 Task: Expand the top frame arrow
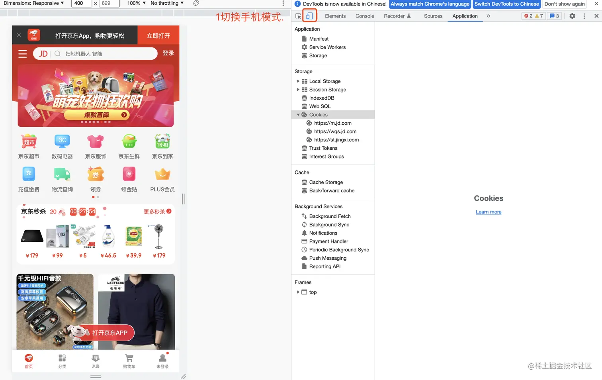pos(298,292)
